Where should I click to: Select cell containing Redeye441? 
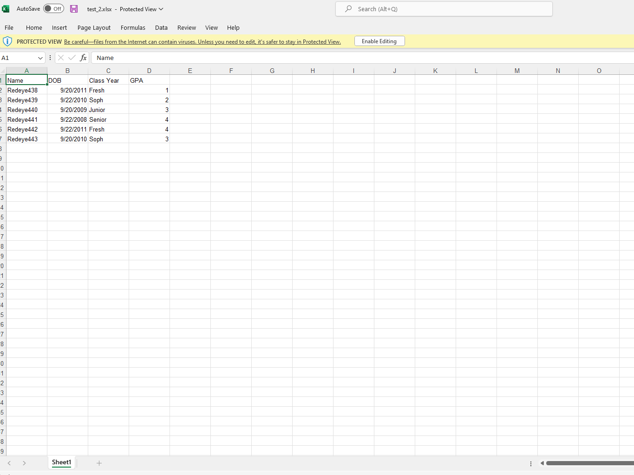click(26, 119)
